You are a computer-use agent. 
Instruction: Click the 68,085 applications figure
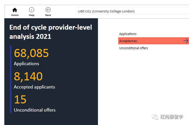click(31, 53)
